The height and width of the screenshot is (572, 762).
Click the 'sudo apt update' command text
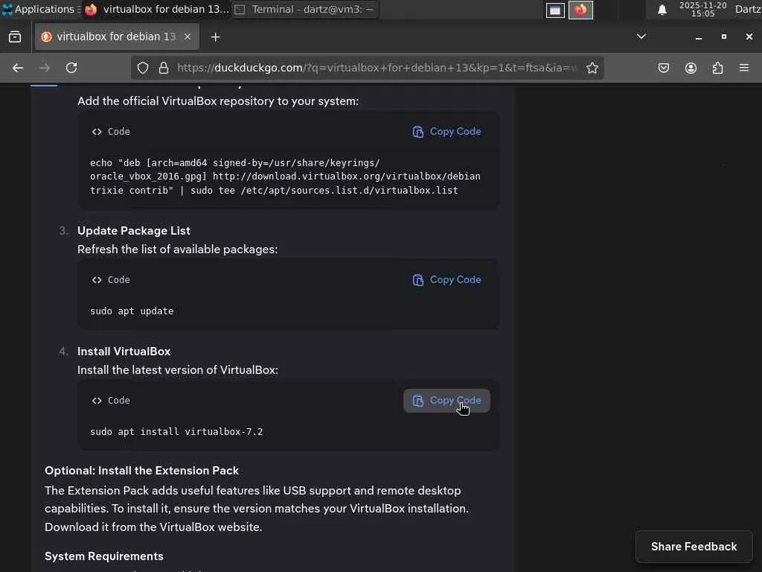pyautogui.click(x=132, y=311)
